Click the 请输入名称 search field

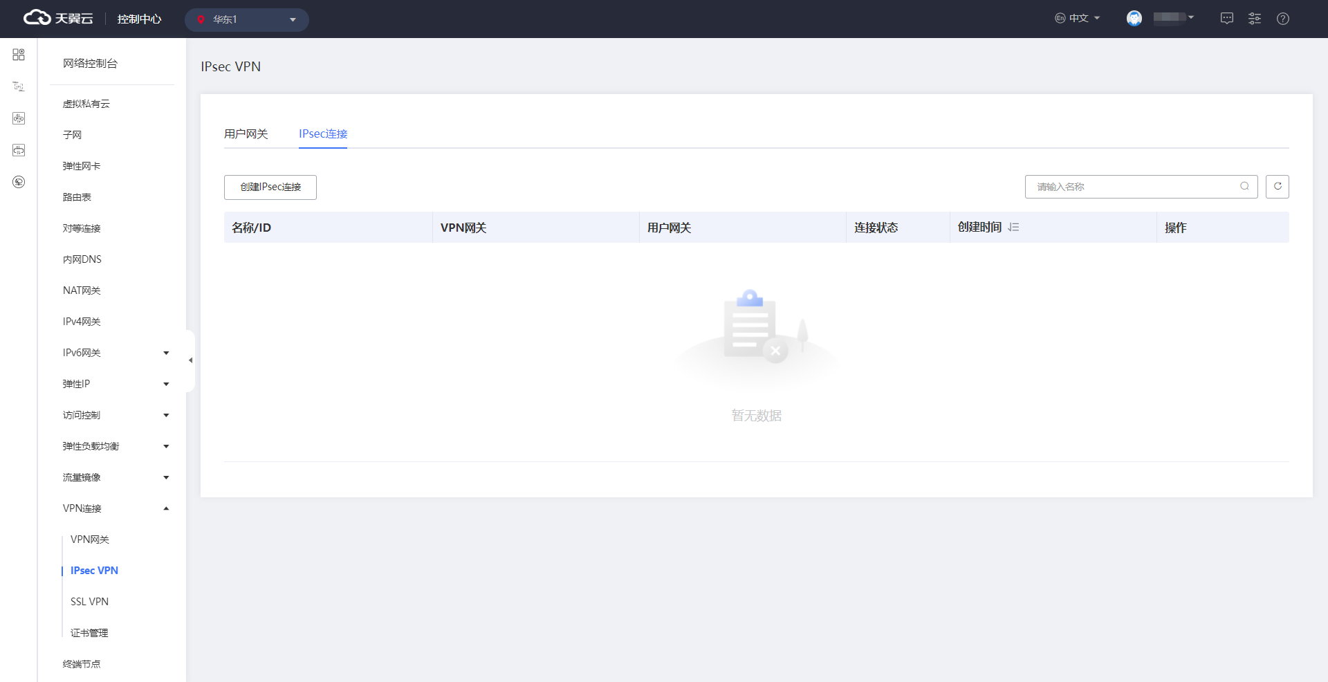coord(1134,187)
